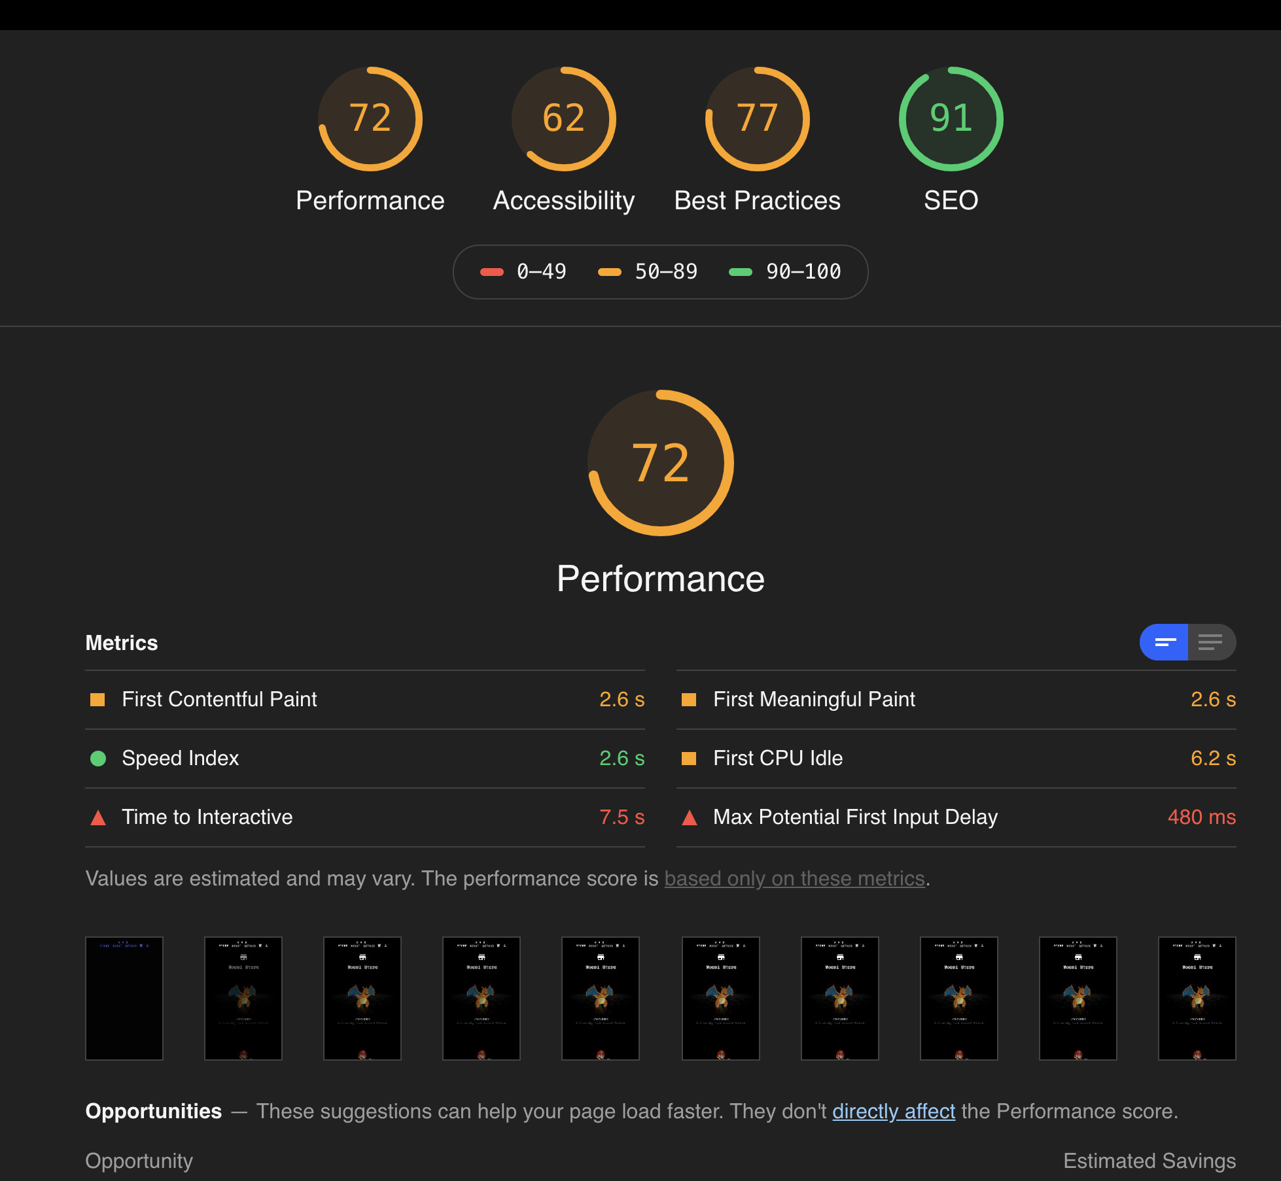This screenshot has height=1181, width=1281.
Task: Click the green circle beside Speed Index
Action: pyautogui.click(x=98, y=759)
